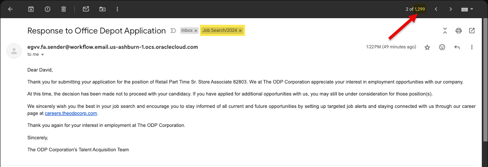Archive this email
Image resolution: width=488 pixels, height=167 pixels.
(31, 9)
